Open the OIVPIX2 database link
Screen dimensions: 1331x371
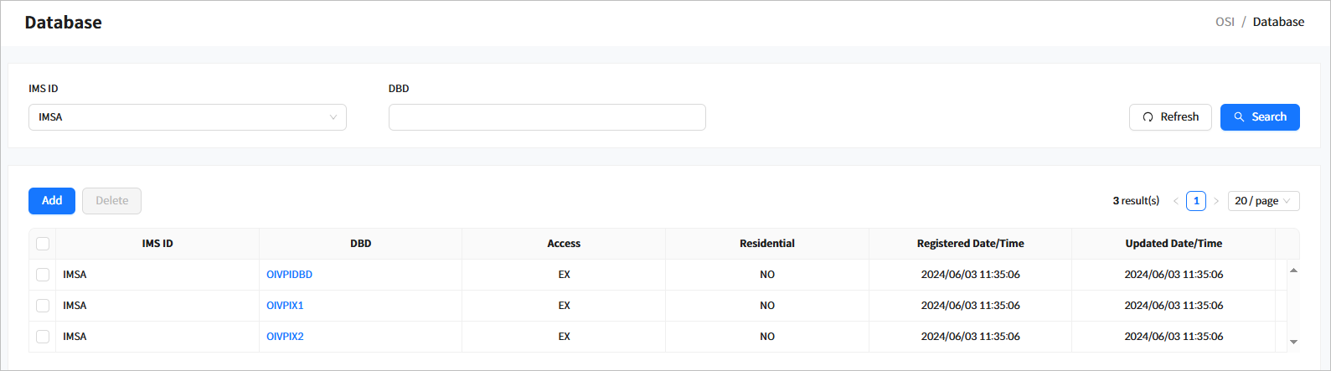[285, 337]
